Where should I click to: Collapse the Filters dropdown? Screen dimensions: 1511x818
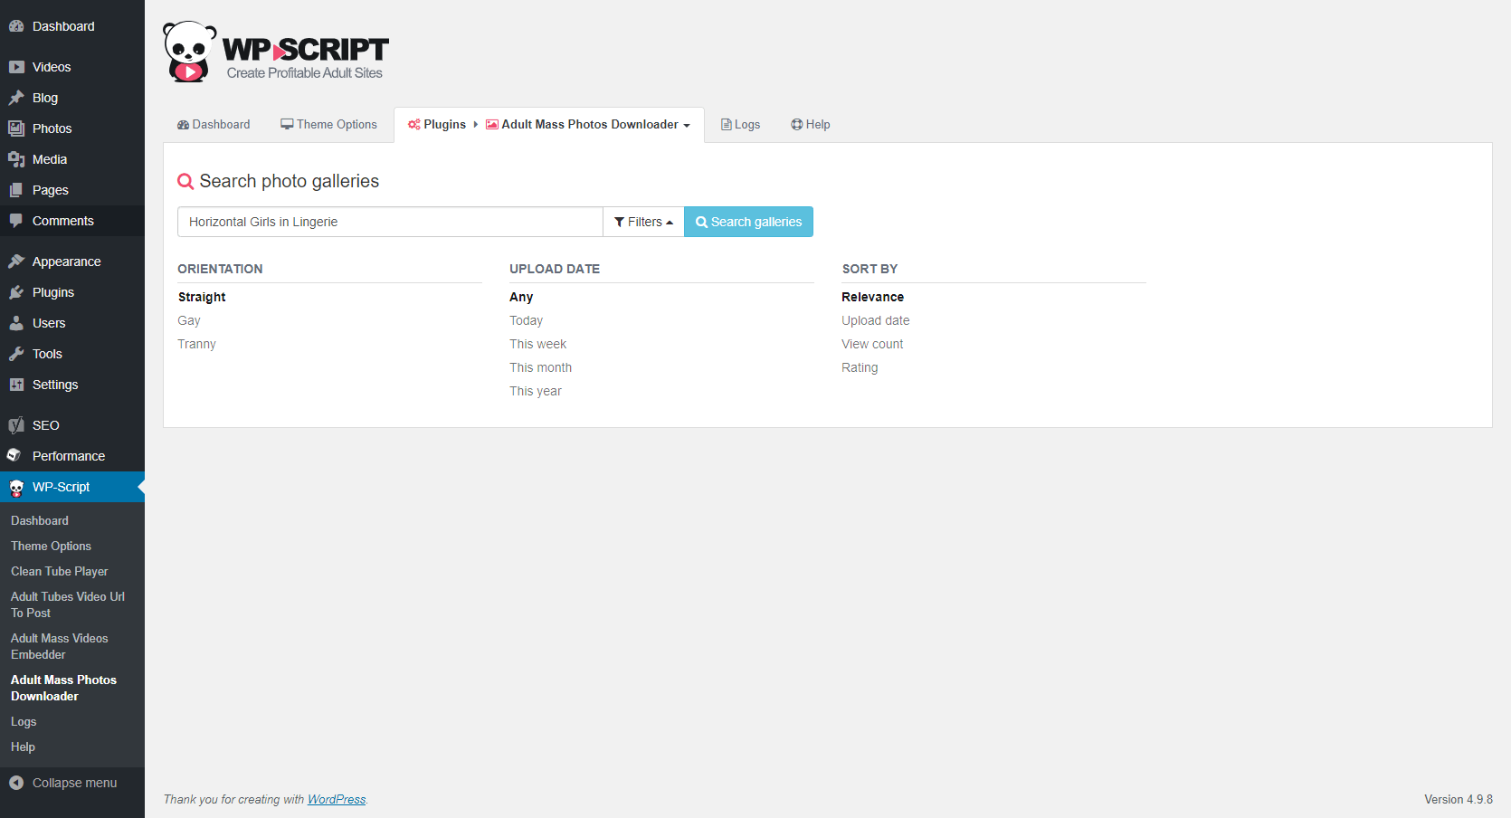coord(643,222)
